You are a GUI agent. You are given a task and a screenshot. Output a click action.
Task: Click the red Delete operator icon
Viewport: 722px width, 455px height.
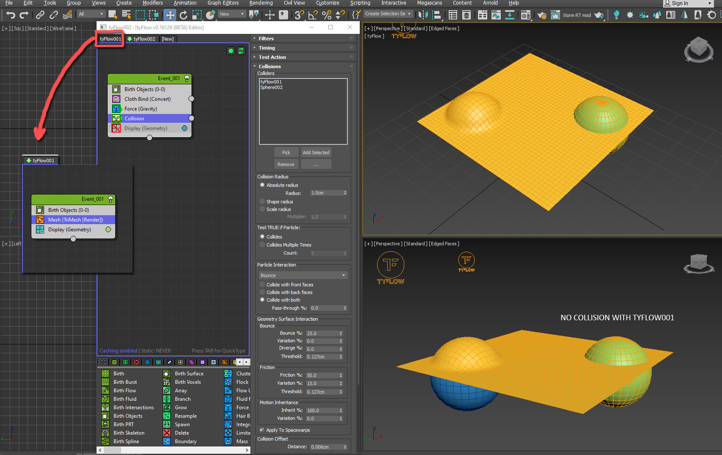click(167, 433)
